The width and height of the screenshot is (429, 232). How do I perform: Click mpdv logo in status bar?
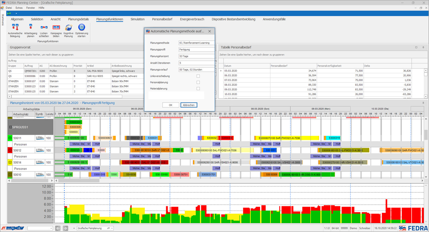coord(13,228)
